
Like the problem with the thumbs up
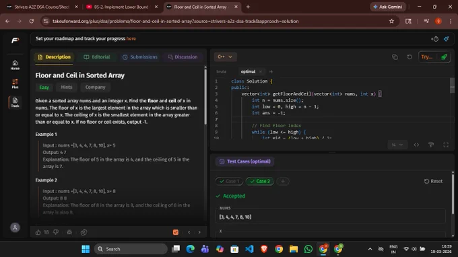pyautogui.click(x=38, y=232)
